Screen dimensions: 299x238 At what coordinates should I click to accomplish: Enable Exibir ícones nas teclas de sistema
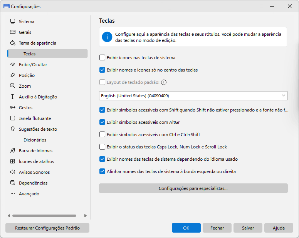pyautogui.click(x=102, y=58)
